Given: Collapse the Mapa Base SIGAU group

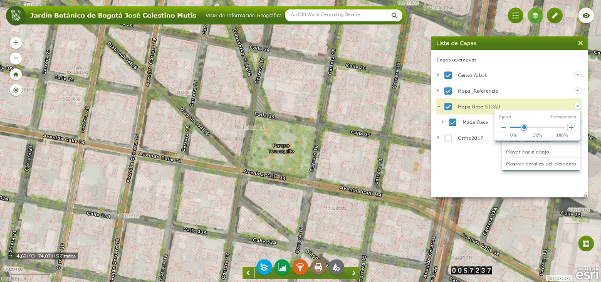Looking at the screenshot, I should pos(439,107).
